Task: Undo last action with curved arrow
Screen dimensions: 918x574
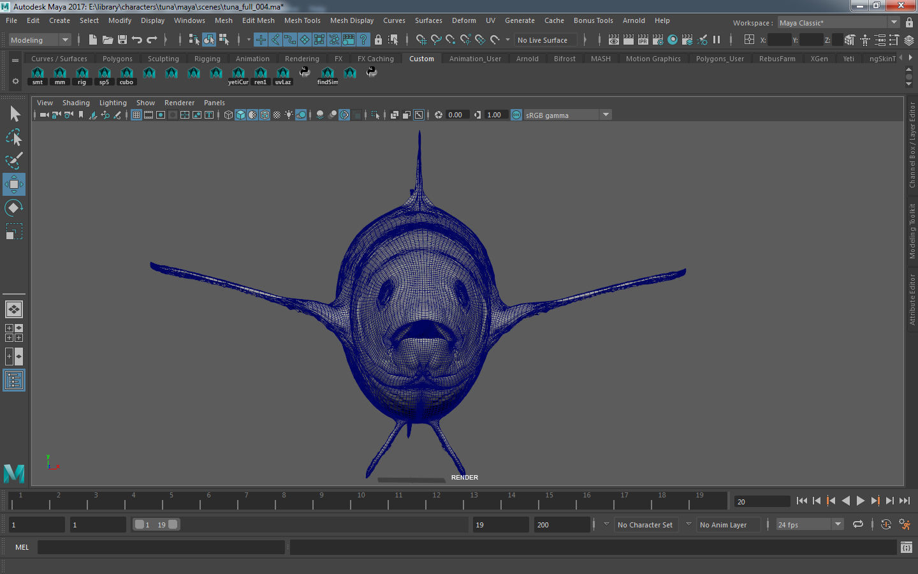Action: 137,40
